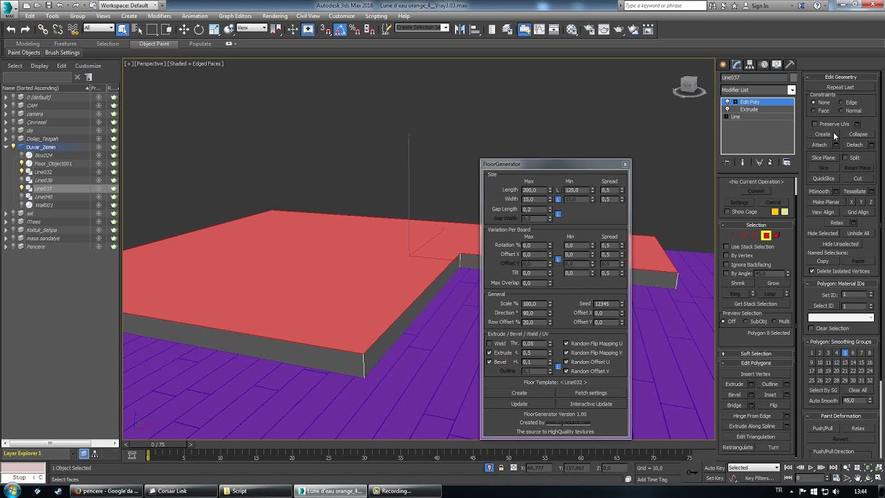The image size is (885, 498).
Task: Toggle the Angle Snap icon
Action: [339, 29]
